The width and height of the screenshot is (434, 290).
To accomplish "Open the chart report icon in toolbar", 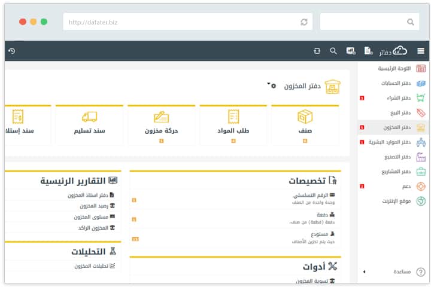I will click(351, 51).
